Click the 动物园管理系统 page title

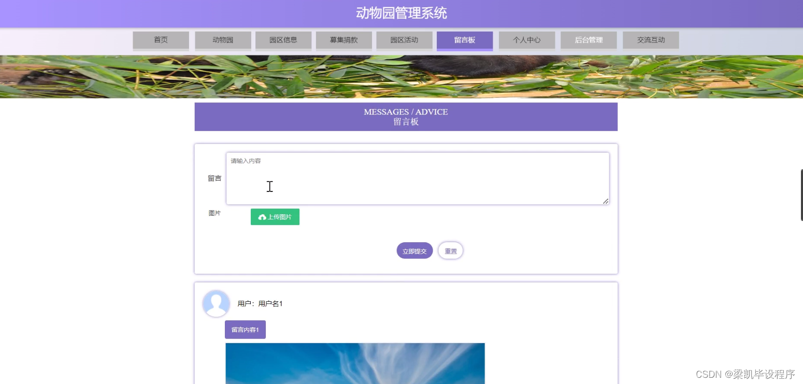tap(401, 13)
